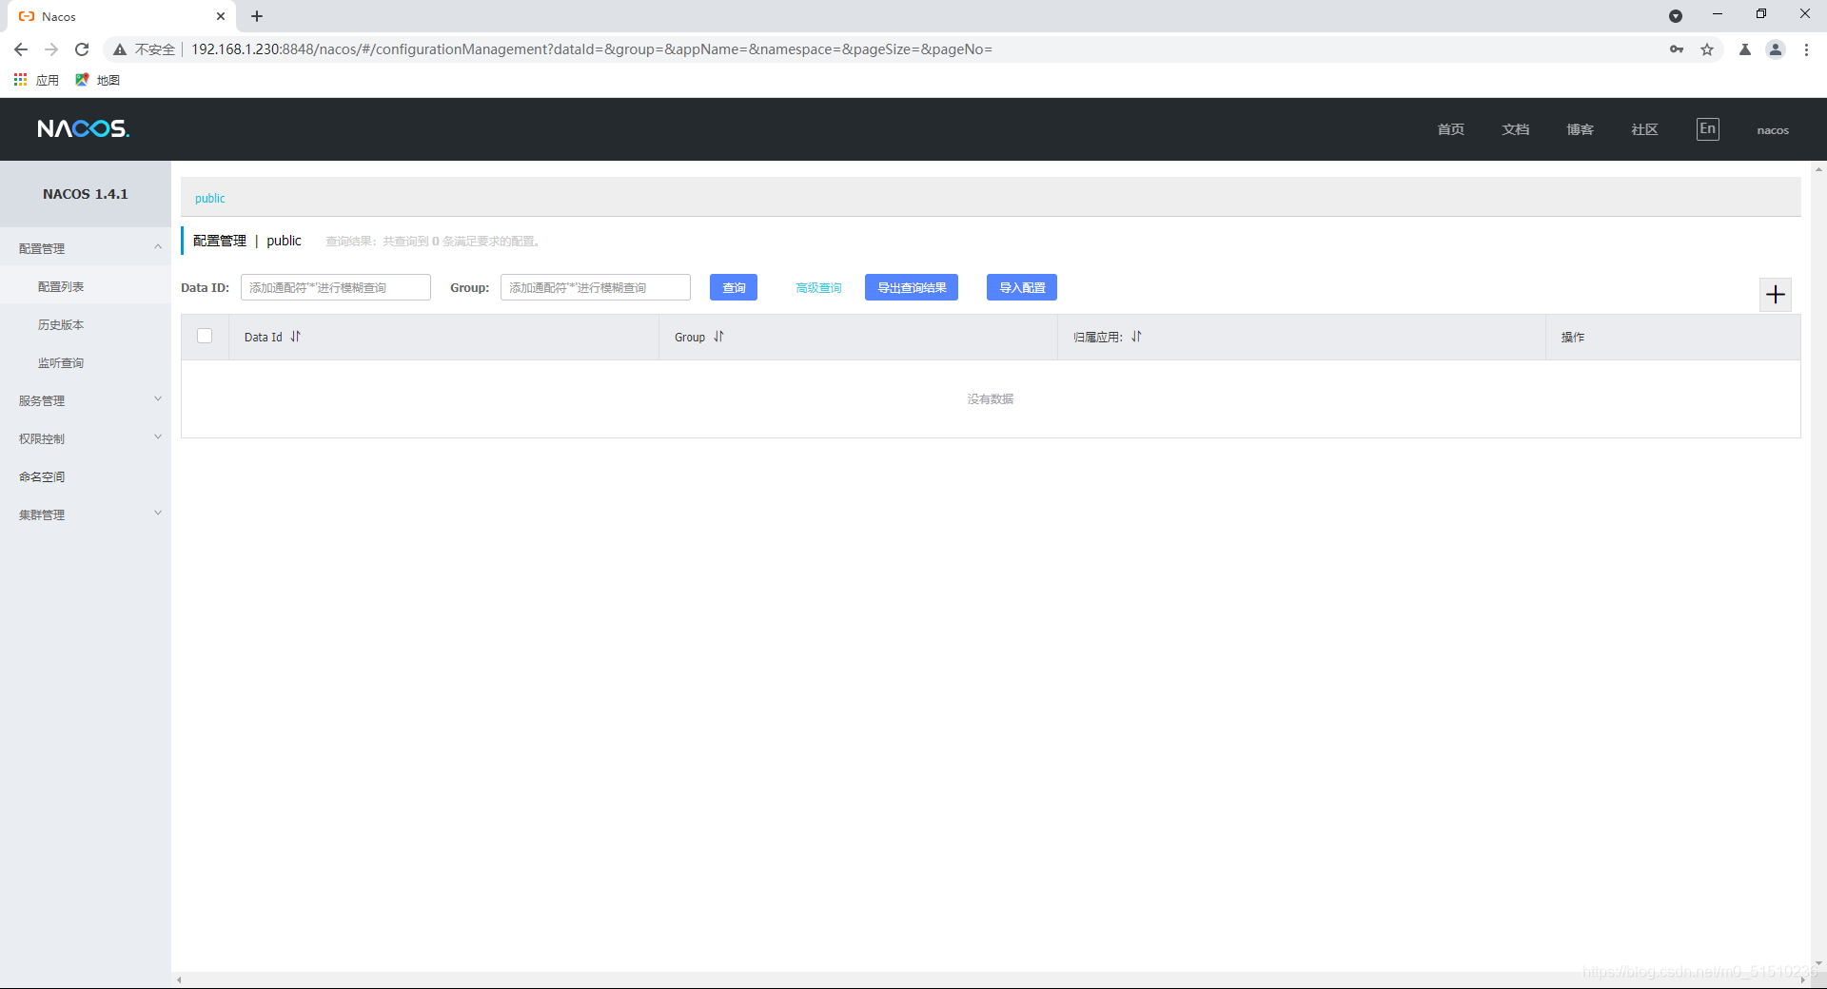Open Chrome profile avatar

coord(1776,49)
